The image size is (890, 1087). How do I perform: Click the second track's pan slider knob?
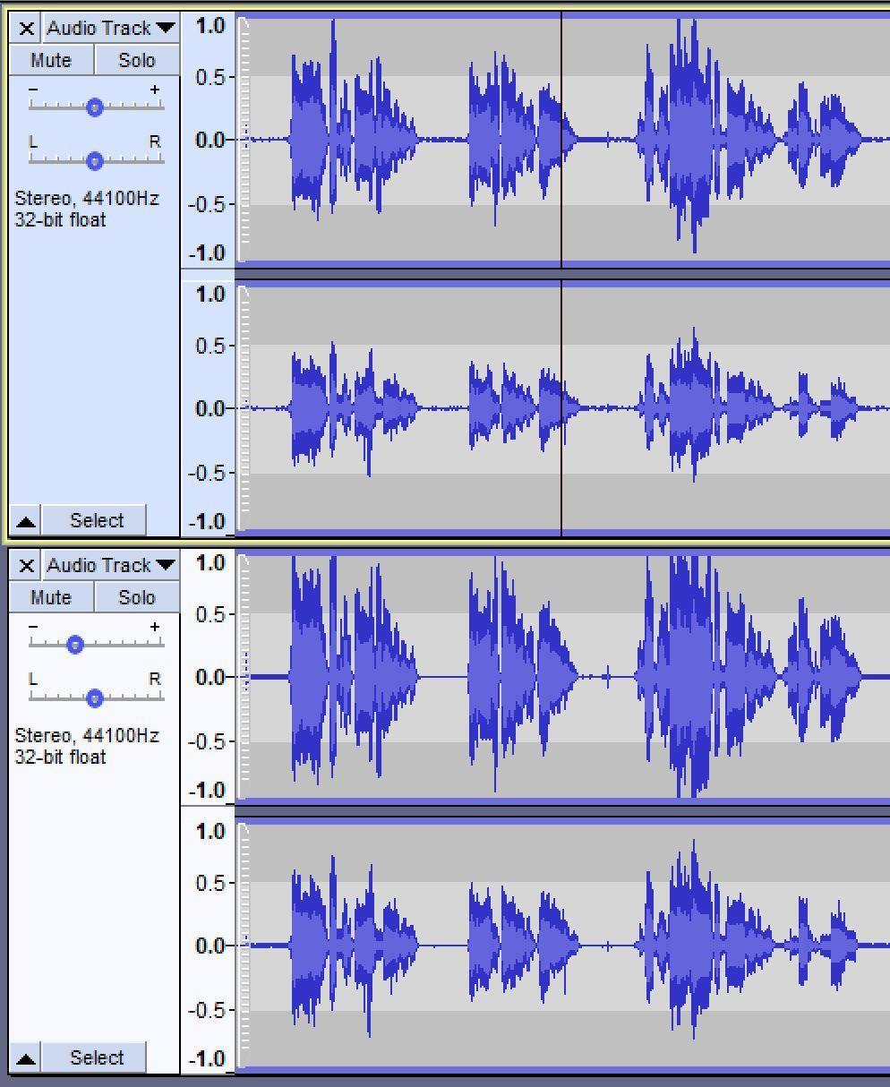pyautogui.click(x=95, y=698)
